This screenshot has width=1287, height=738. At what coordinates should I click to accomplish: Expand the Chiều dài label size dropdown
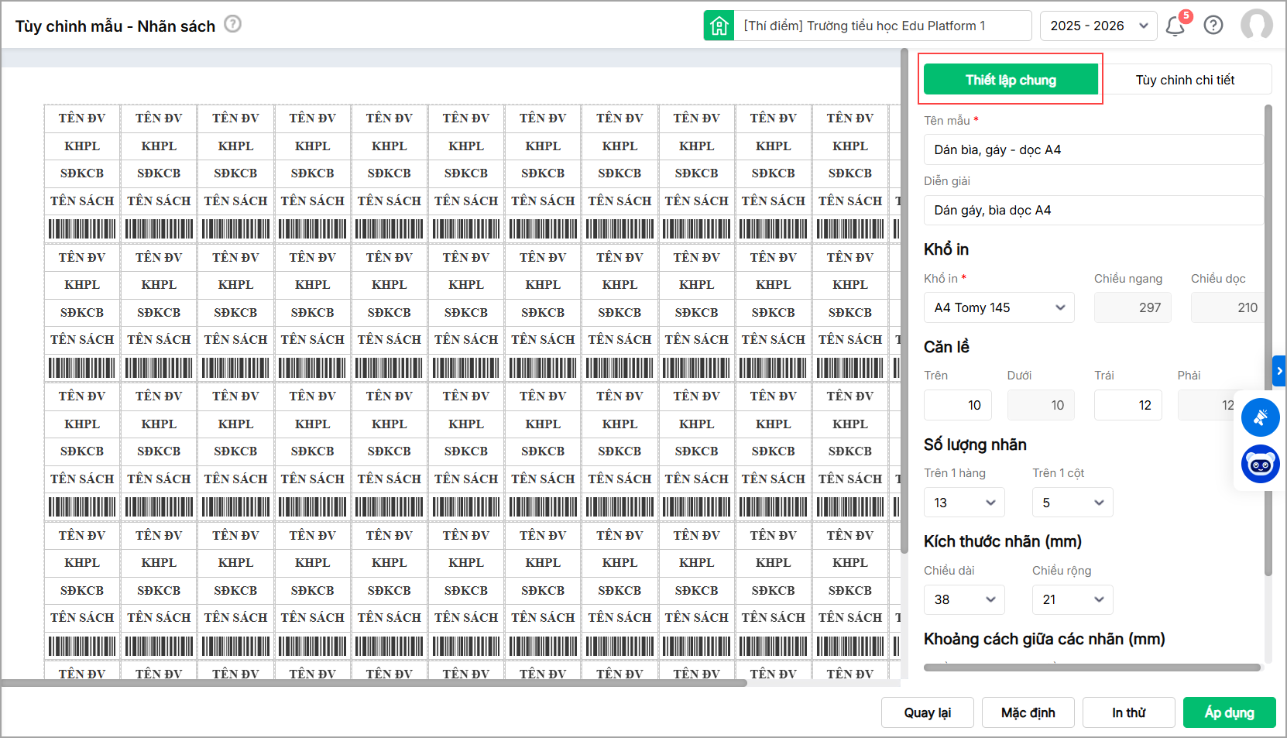click(x=963, y=599)
